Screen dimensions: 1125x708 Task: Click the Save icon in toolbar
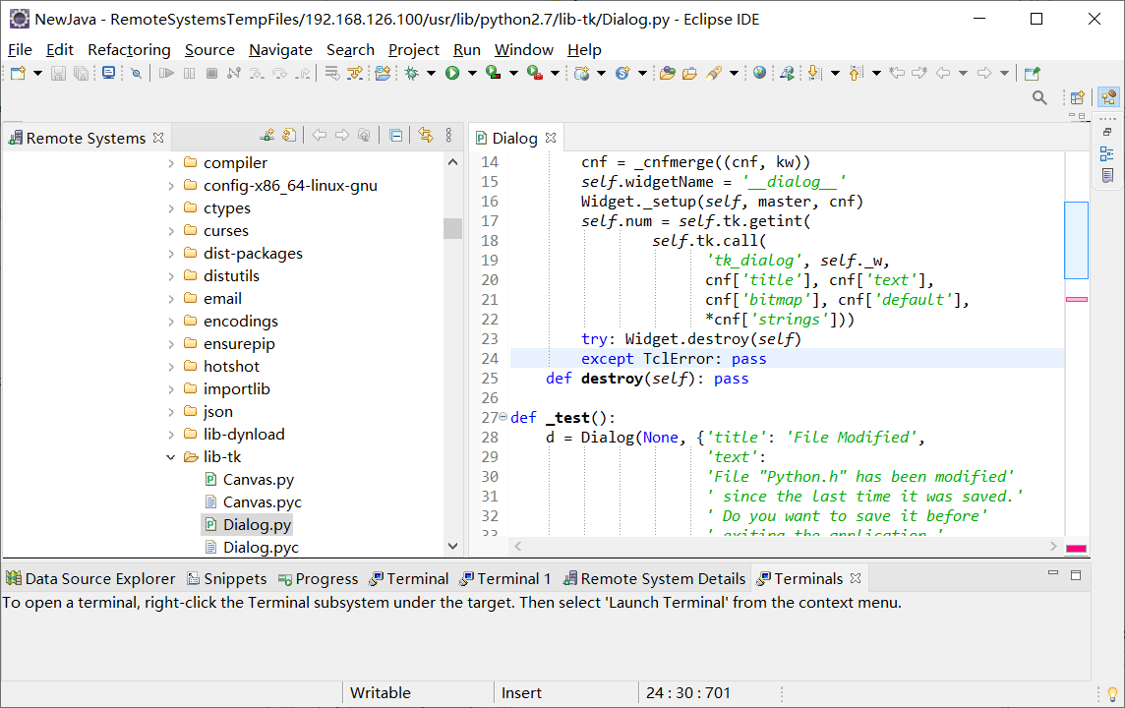(59, 73)
